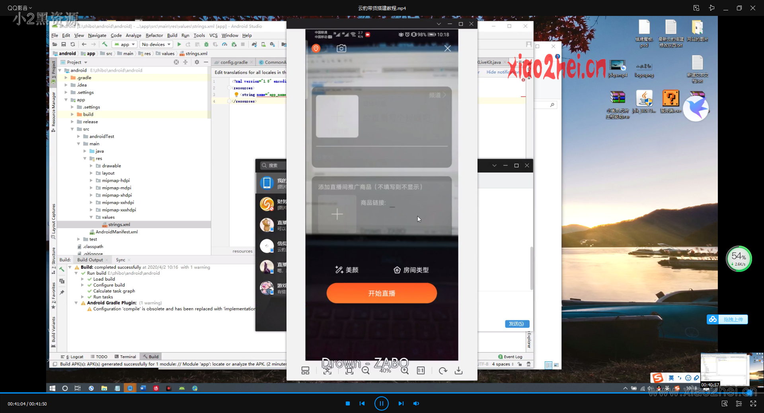The image size is (764, 413).
Task: Click the Make Project hammer icon
Action: 105,45
